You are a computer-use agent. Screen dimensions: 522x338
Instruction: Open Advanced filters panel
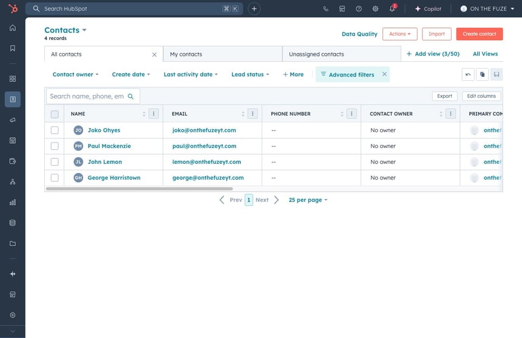[347, 75]
